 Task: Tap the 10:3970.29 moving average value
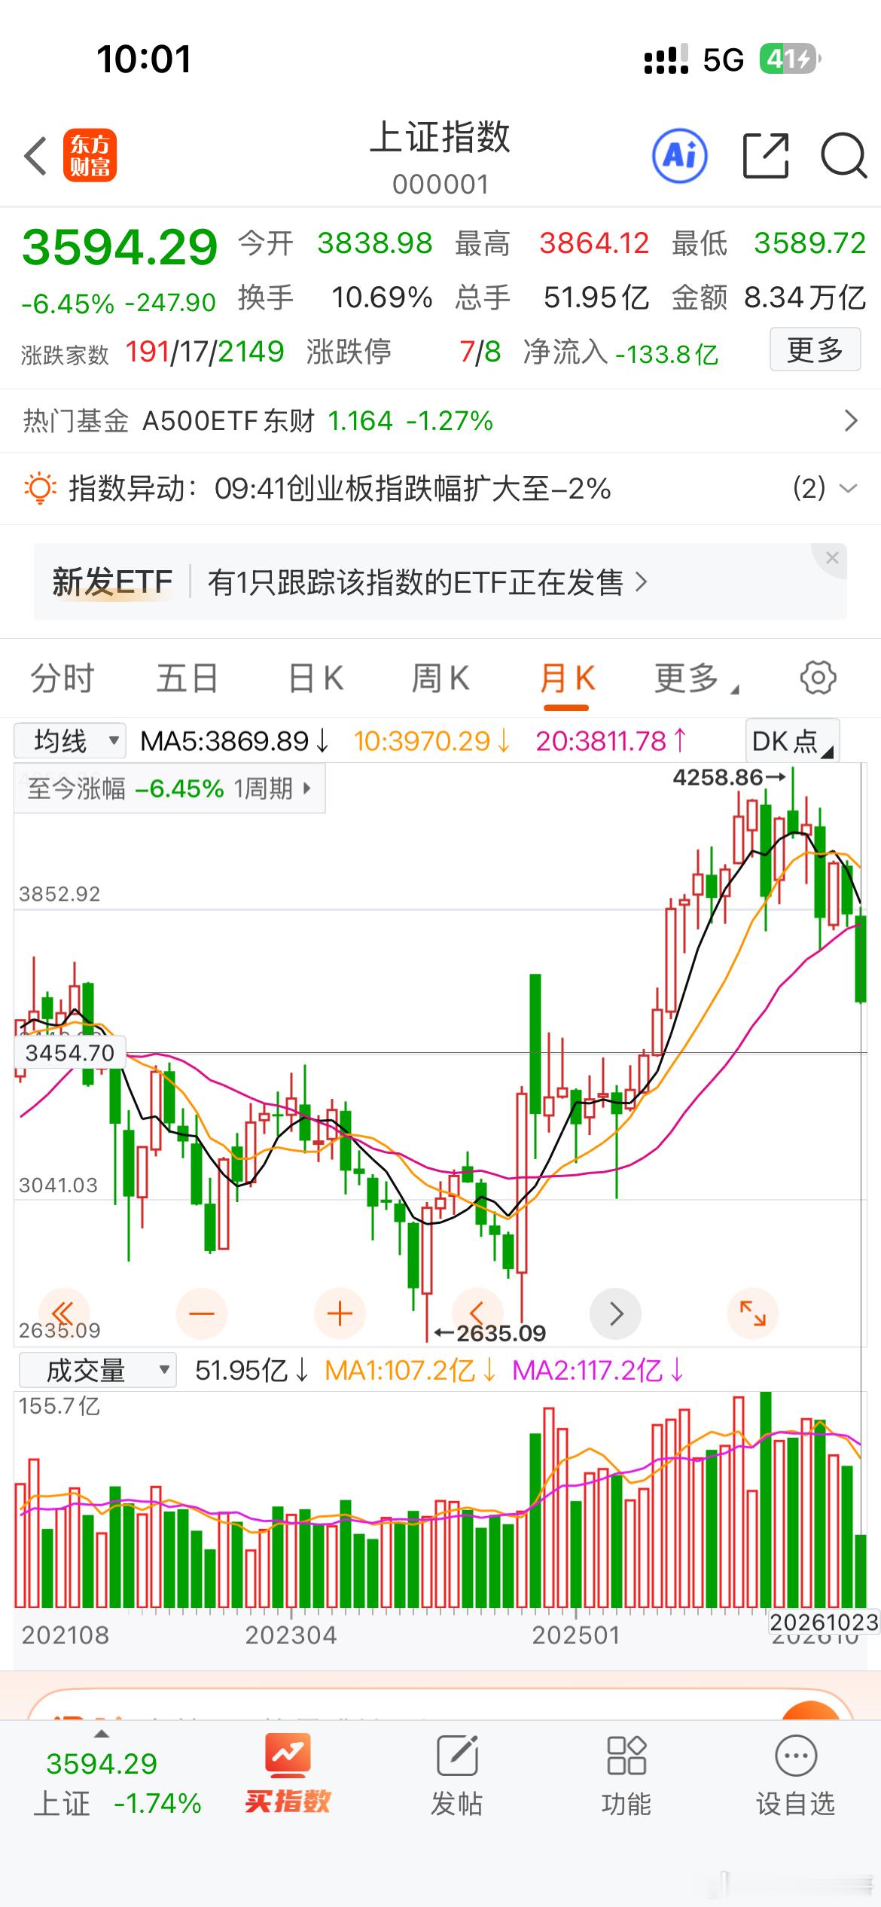pyautogui.click(x=432, y=741)
